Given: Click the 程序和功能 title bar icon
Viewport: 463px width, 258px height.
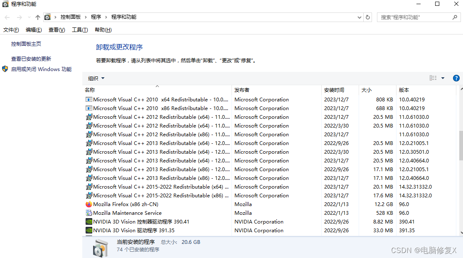Looking at the screenshot, I should pos(5,4).
